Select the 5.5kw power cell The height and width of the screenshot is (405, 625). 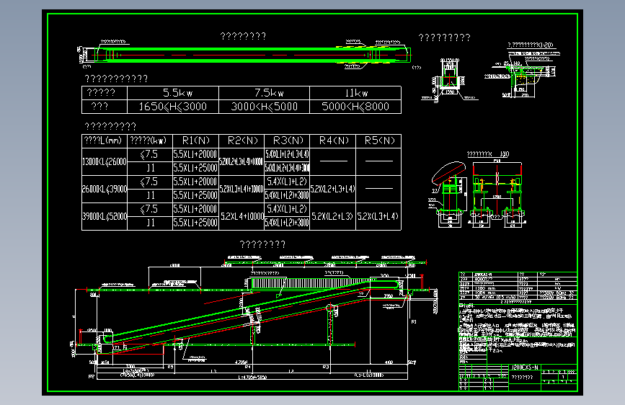(172, 93)
